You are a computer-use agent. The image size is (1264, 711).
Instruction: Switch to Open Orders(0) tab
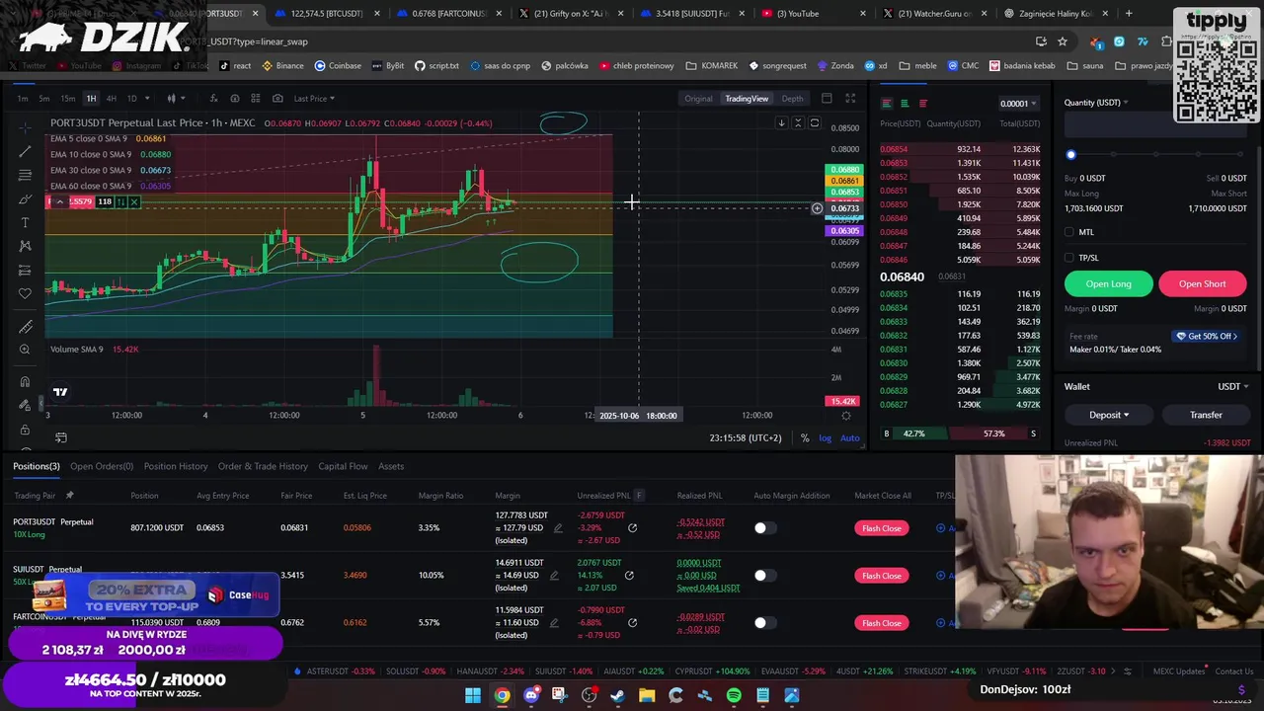point(102,466)
